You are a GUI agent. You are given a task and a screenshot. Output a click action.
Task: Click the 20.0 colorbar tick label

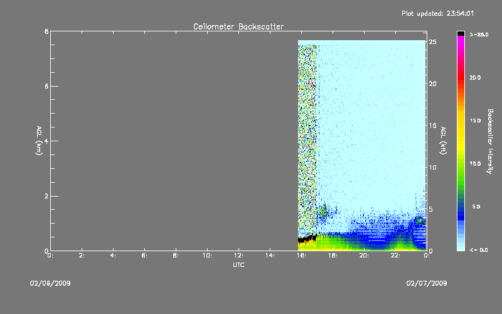(475, 78)
